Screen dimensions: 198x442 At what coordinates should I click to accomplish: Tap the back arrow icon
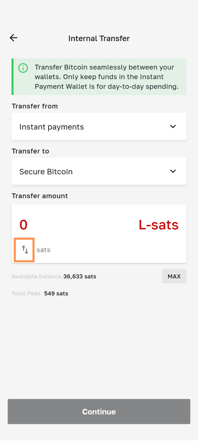[x=14, y=38]
